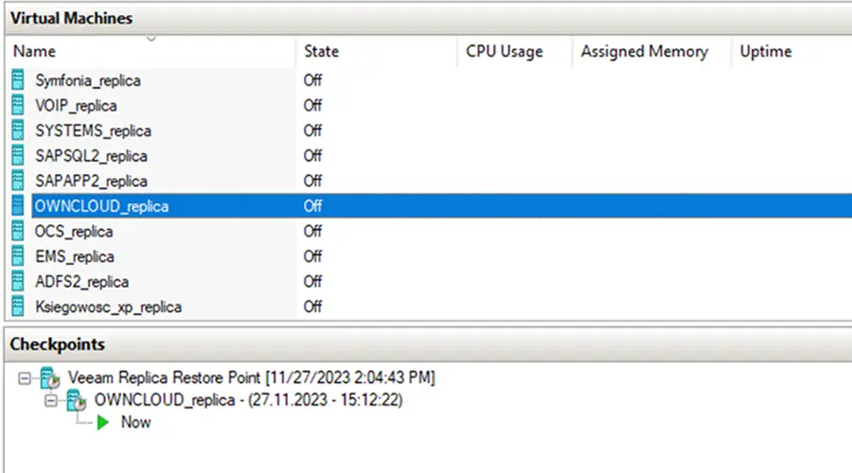Image resolution: width=852 pixels, height=473 pixels.
Task: Sort virtual machines by Name column
Action: click(35, 51)
